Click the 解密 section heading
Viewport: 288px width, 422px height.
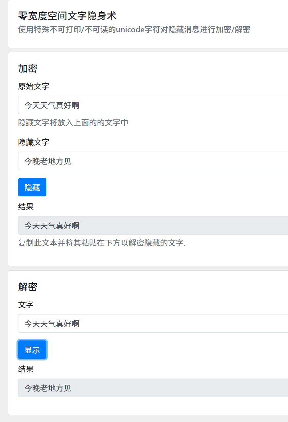pyautogui.click(x=27, y=287)
